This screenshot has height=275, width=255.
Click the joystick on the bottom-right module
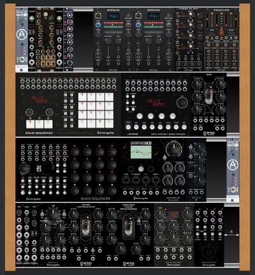tap(208, 252)
